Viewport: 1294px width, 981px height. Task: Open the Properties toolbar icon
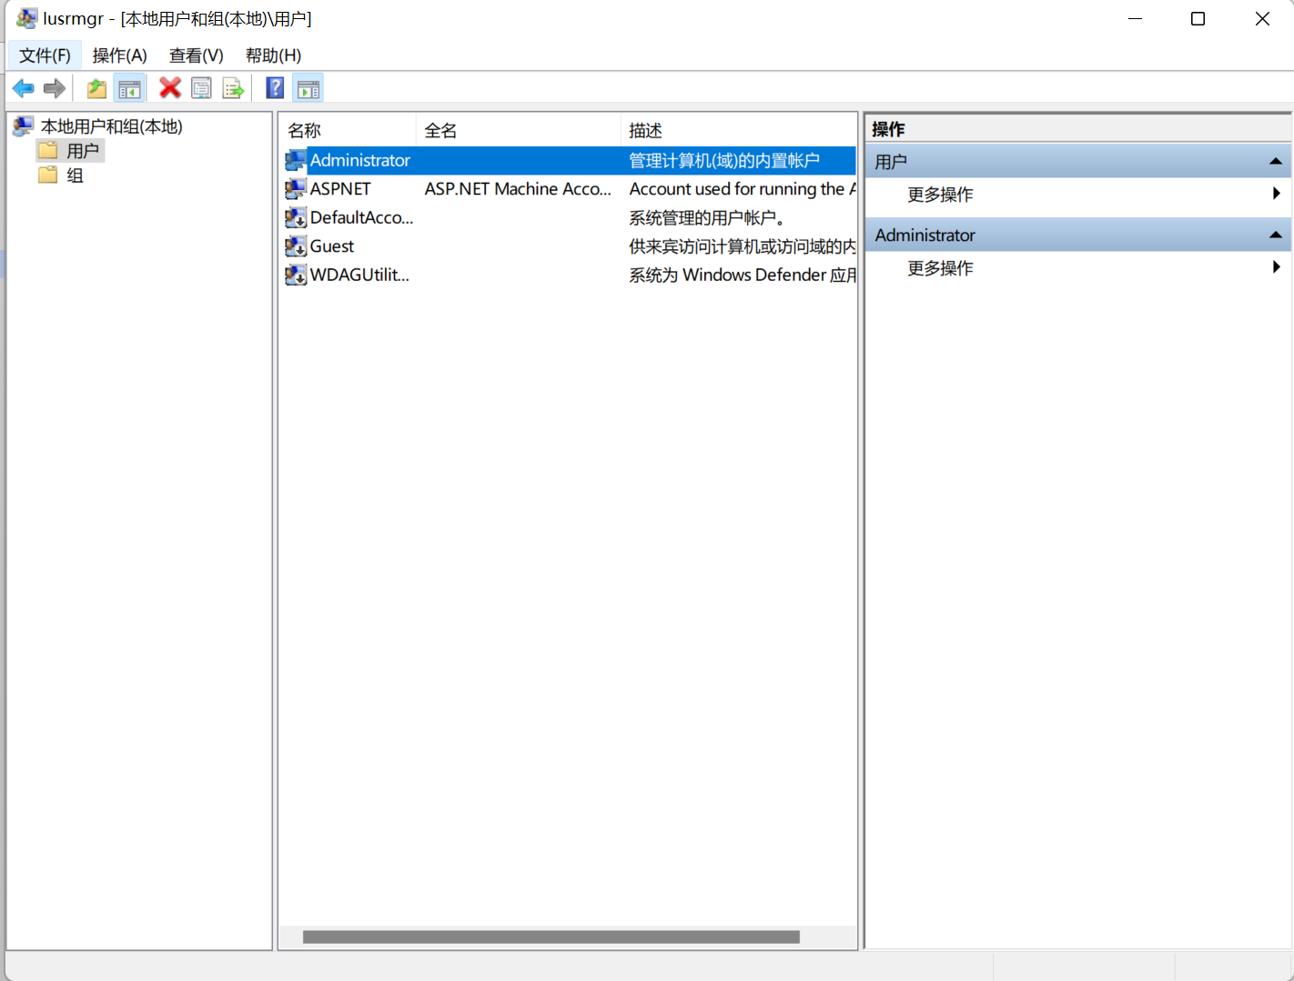click(201, 88)
